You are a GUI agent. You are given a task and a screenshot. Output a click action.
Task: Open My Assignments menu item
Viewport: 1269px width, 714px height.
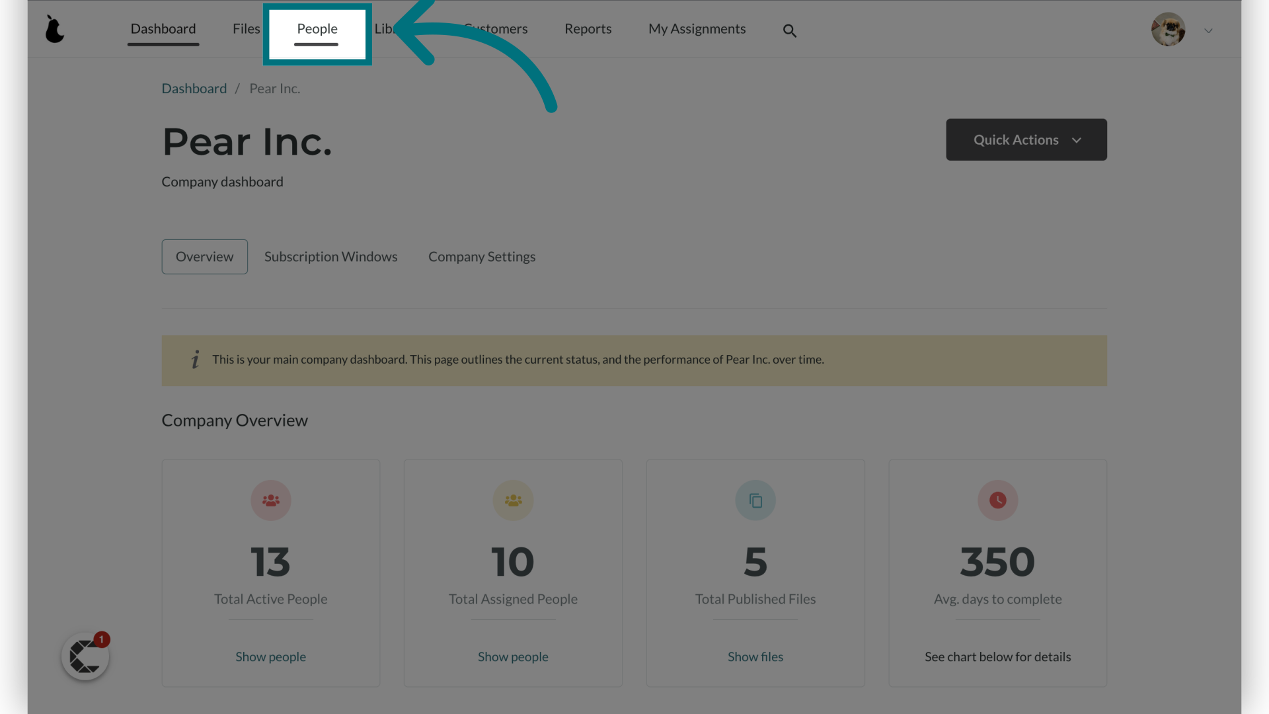(697, 29)
